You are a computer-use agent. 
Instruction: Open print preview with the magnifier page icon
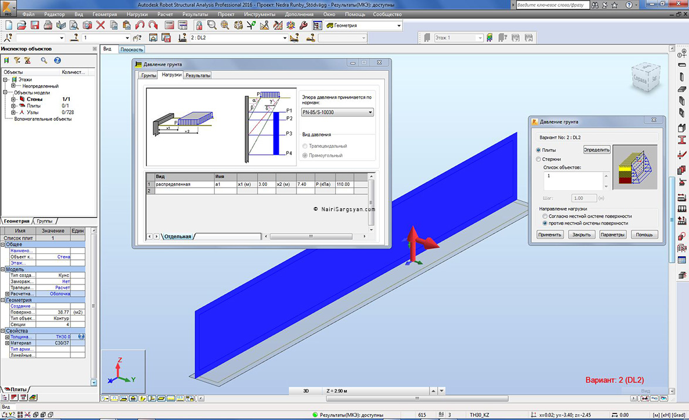point(74,25)
